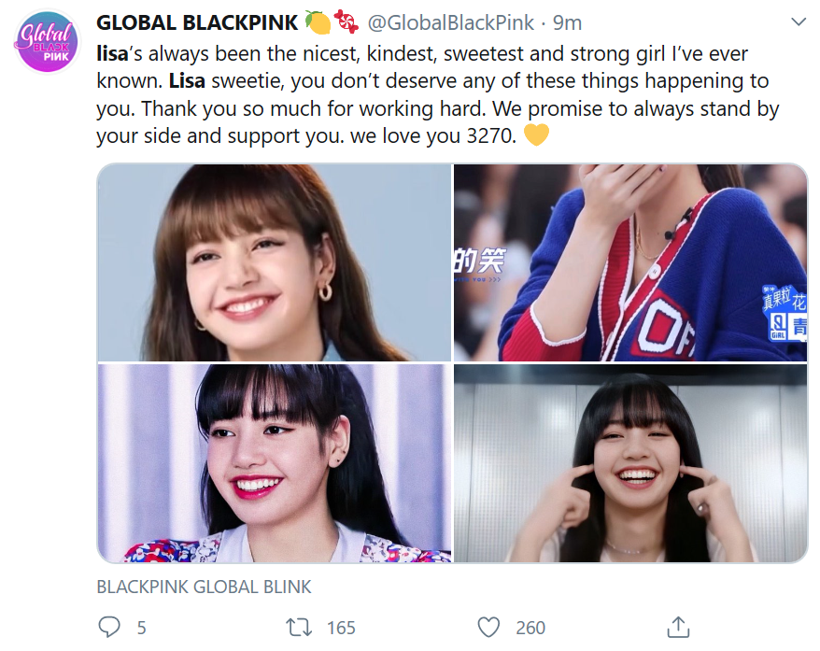Like the tweet with the heart icon
This screenshot has height=651, width=820.
(x=489, y=627)
